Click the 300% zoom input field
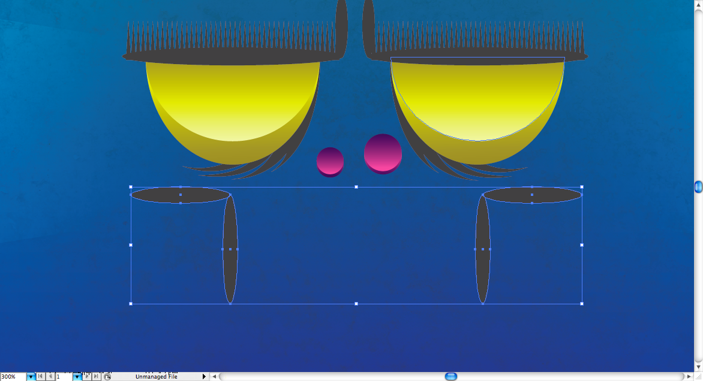This screenshot has height=381, width=703. [x=13, y=377]
